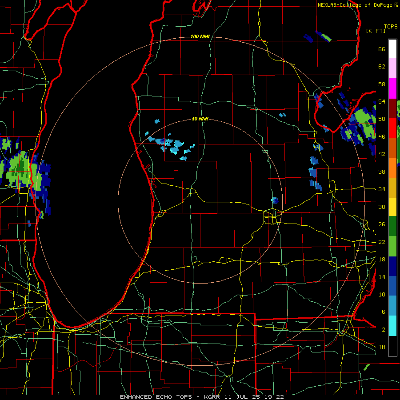
Task: Click the '50 NMI' range ring label
Action: [x=200, y=119]
